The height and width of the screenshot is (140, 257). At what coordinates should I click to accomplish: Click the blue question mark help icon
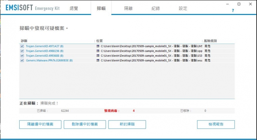click(233, 10)
